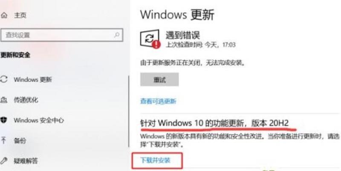Open the 查看可选更新 link
341x171 pixels.
(x=158, y=101)
